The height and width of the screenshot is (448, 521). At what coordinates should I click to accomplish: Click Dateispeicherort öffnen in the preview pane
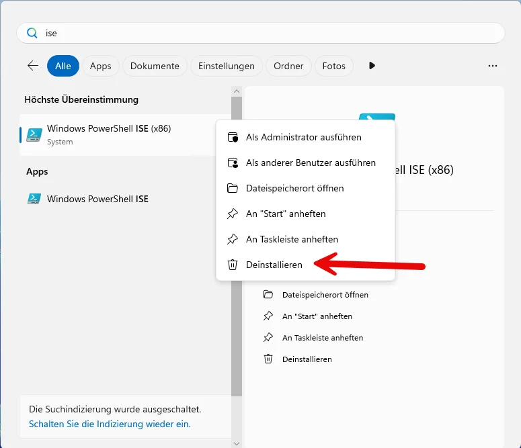coord(325,295)
